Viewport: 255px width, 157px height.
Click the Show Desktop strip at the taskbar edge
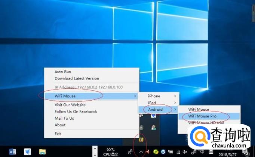254,151
